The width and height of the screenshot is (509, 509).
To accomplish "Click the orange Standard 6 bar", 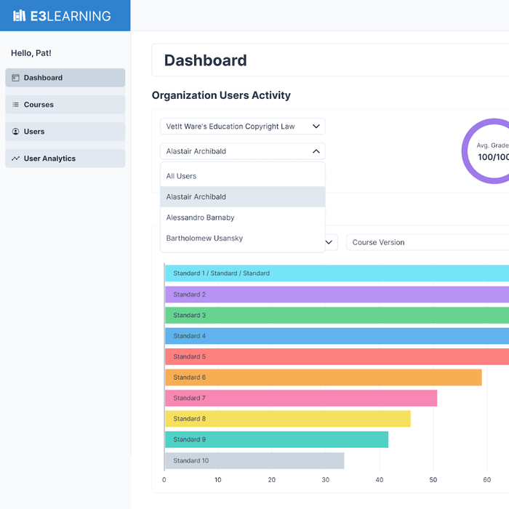I will (324, 377).
